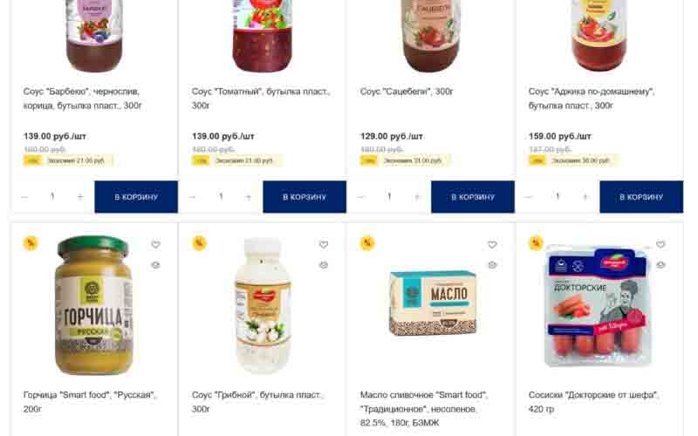Open Соус Сацебели 300г product link

tap(407, 92)
